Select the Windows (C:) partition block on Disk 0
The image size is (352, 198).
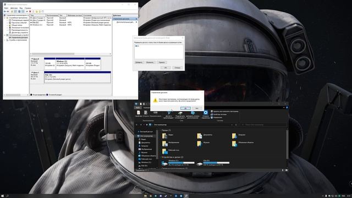tap(70, 64)
